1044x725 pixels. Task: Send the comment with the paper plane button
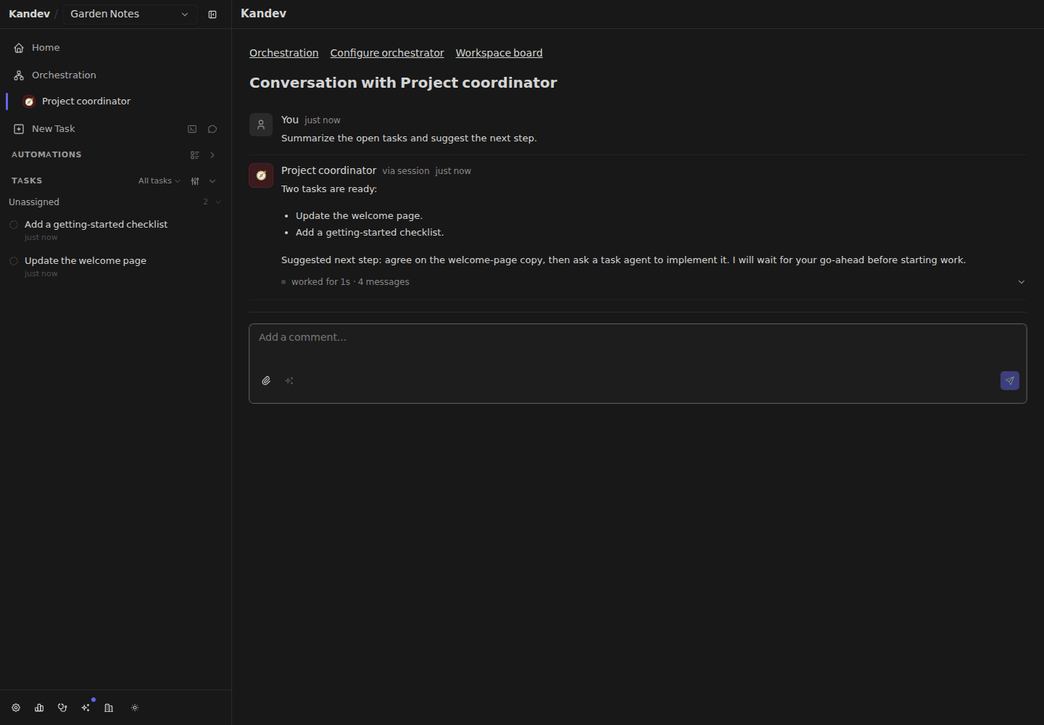(1010, 381)
